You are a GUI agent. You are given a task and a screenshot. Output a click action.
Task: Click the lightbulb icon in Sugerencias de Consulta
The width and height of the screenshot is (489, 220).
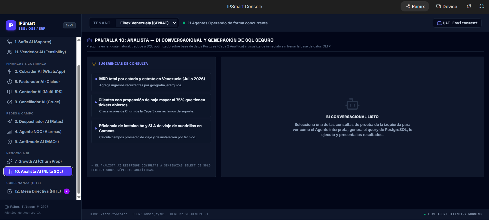point(94,64)
